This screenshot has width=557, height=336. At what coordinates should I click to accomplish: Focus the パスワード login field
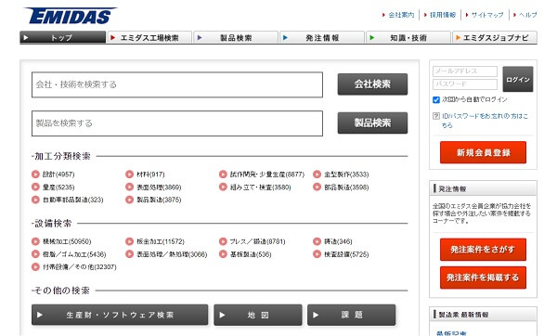[465, 84]
